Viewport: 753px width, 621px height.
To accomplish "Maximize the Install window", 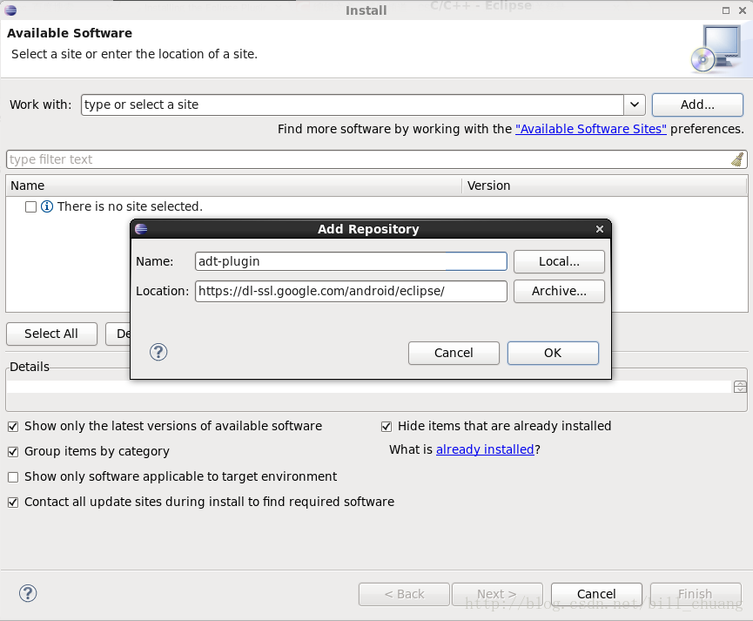I will [x=726, y=10].
